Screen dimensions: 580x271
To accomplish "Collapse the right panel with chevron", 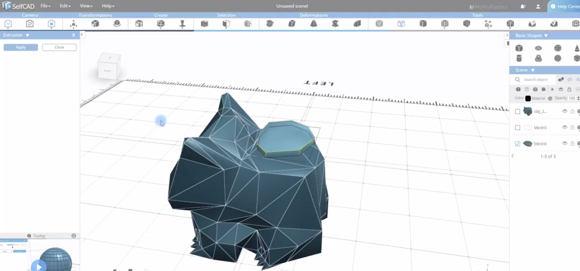I will [x=507, y=35].
